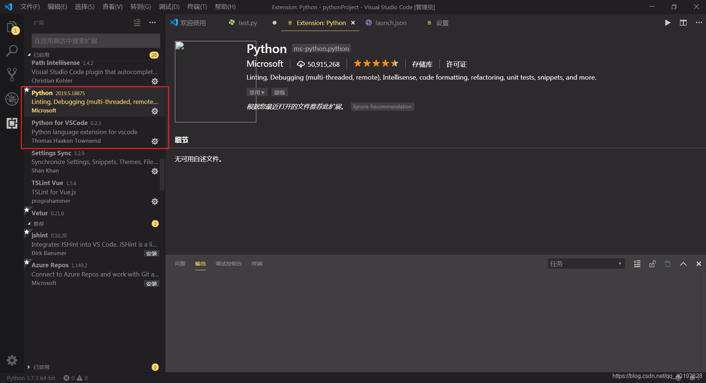This screenshot has height=383, width=706.
Task: Open TSLint Vue manage gear
Action: pyautogui.click(x=155, y=201)
